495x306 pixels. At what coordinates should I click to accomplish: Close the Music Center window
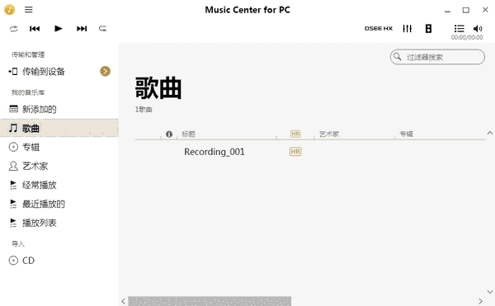(485, 10)
